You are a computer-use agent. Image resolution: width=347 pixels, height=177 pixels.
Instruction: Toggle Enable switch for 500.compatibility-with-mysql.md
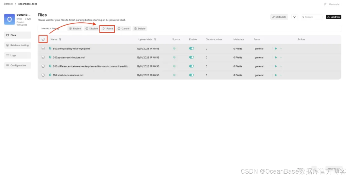191,48
